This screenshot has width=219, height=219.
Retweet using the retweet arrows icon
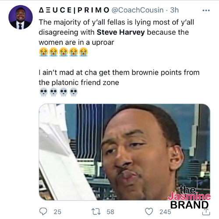pos(96,212)
